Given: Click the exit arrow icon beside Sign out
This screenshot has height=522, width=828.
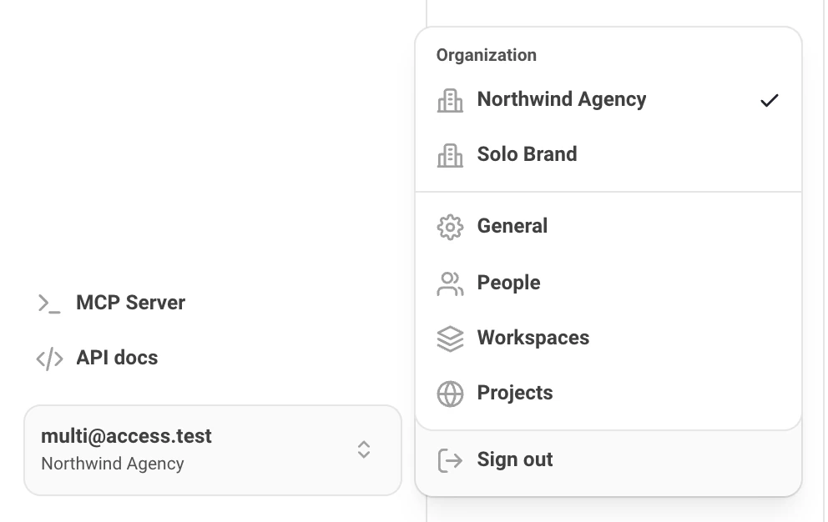Looking at the screenshot, I should [x=450, y=460].
